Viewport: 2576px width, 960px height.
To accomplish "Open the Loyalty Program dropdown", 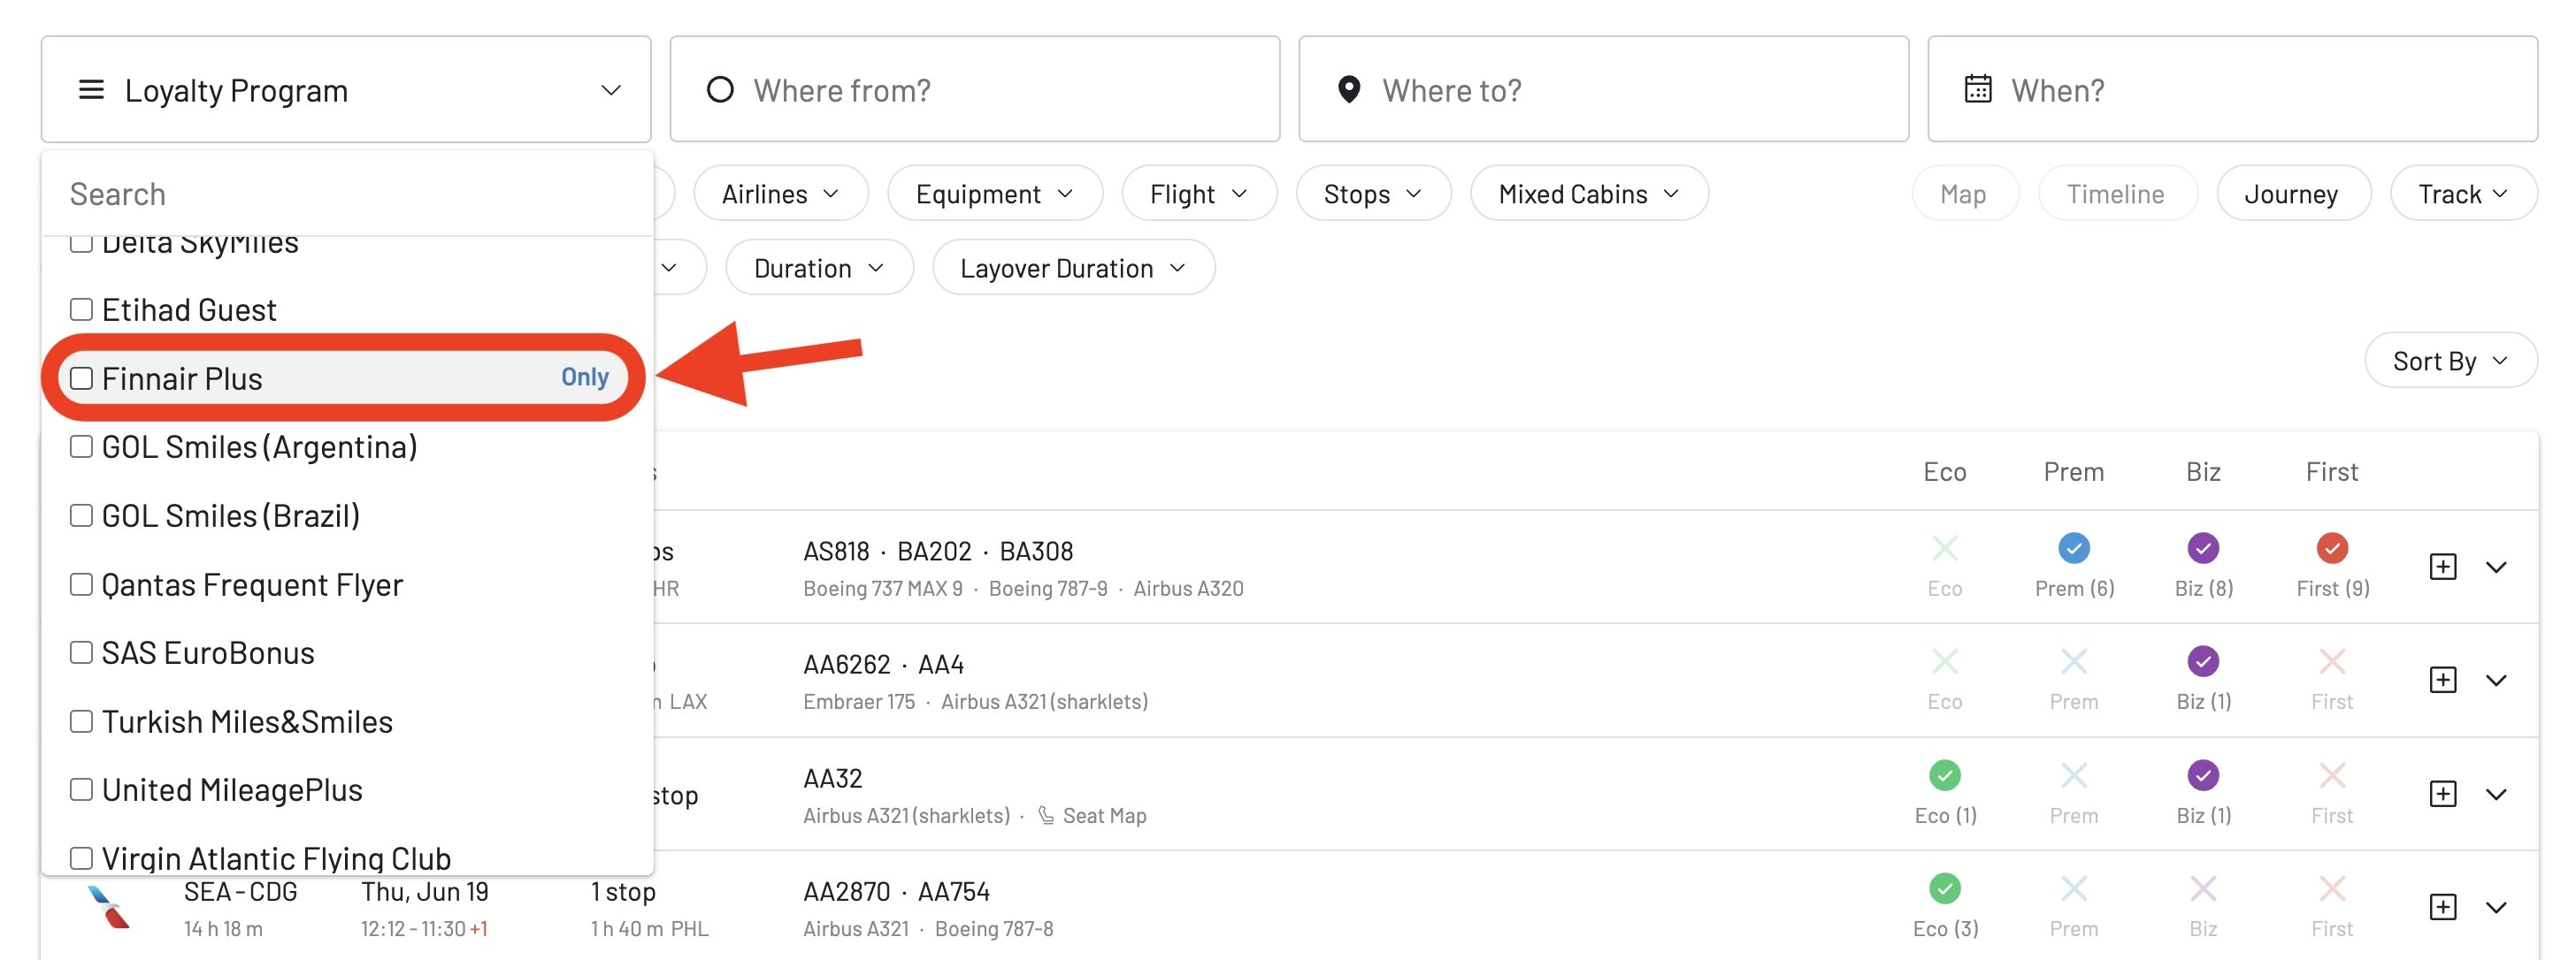I will (x=346, y=90).
